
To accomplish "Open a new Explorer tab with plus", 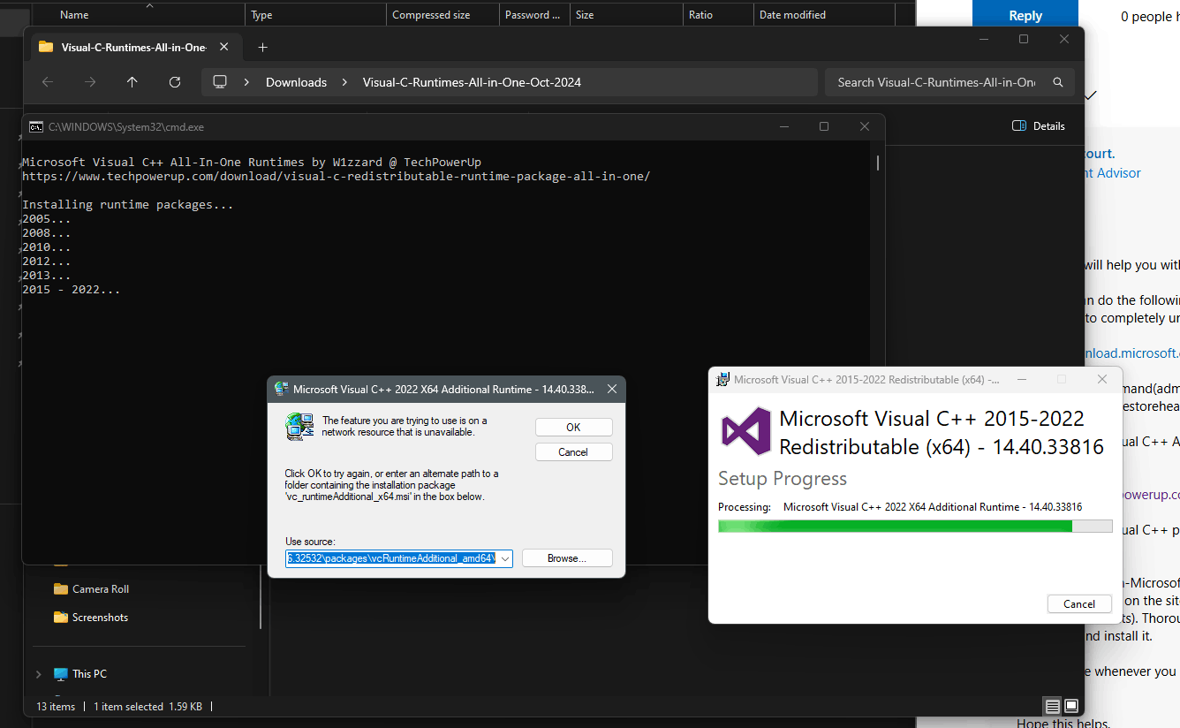I will (262, 47).
